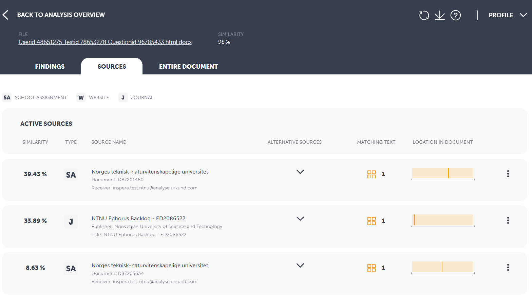Click the source name above Document: D87201460
The image size is (532, 298).
click(150, 172)
